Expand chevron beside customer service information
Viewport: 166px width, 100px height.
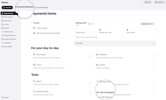click(x=69, y=33)
